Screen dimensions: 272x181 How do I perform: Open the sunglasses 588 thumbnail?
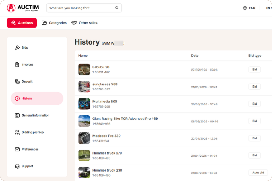pos(84,87)
